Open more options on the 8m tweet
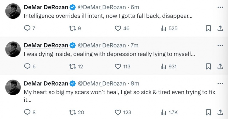The image size is (228, 119). click(220, 83)
